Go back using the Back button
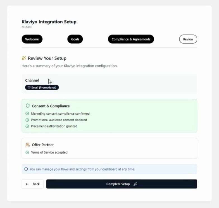The width and height of the screenshot is (219, 208). coord(33,184)
